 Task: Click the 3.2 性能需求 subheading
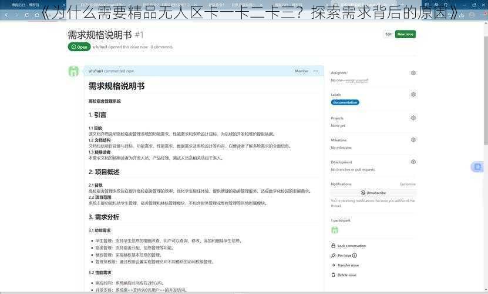pos(100,272)
